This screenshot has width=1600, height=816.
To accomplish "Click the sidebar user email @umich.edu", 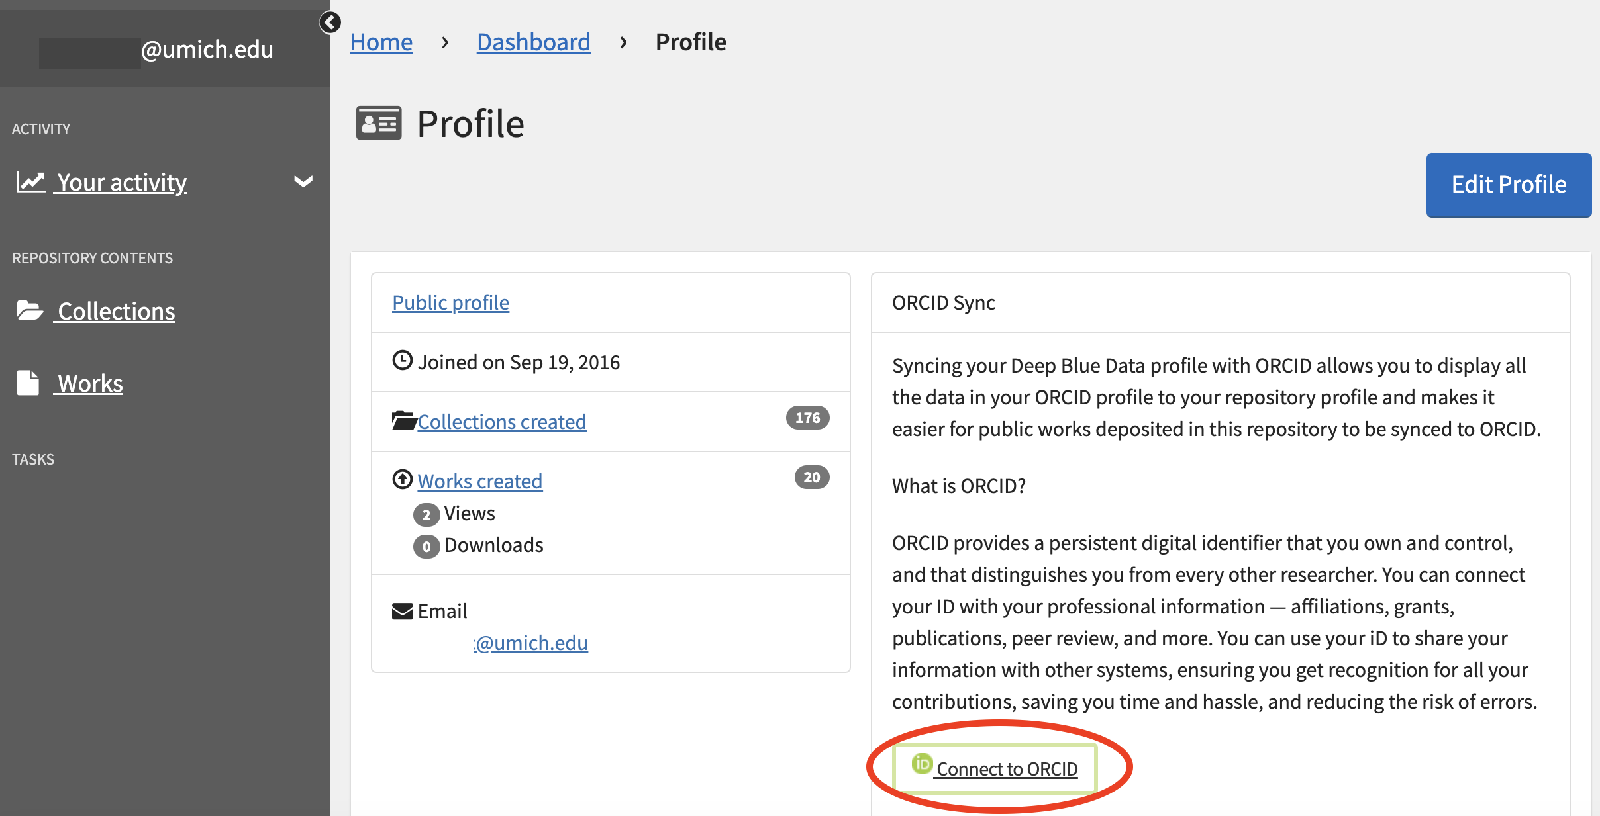I will 207,50.
